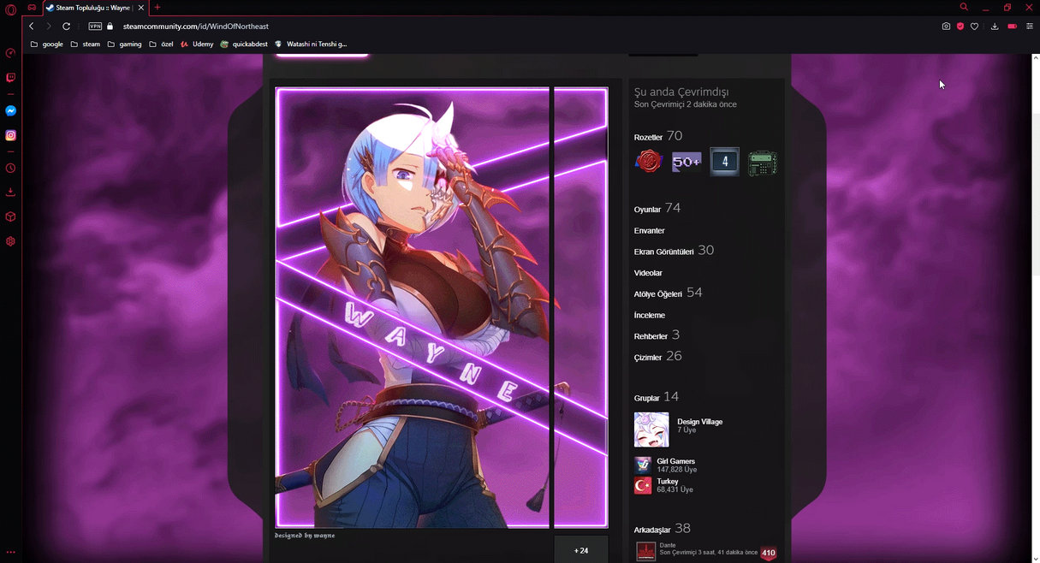Open the Downloads icon in the toolbar
This screenshot has width=1040, height=563.
[994, 27]
